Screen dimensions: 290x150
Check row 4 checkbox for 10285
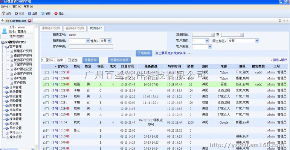coord(47,90)
